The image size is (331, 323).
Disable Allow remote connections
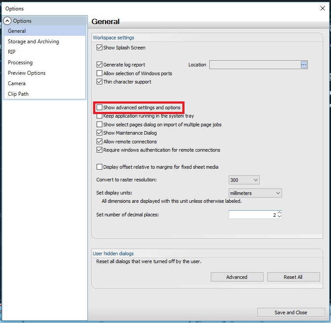coord(99,141)
